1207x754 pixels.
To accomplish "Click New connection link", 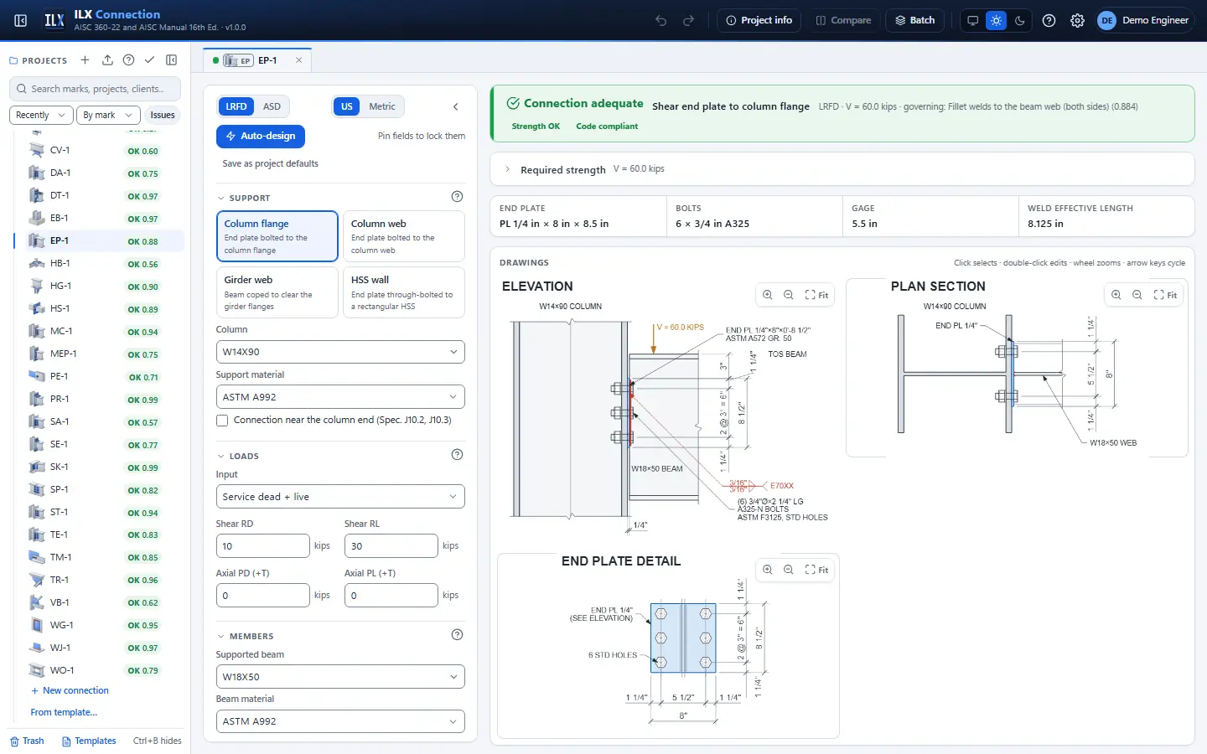I will 70,690.
